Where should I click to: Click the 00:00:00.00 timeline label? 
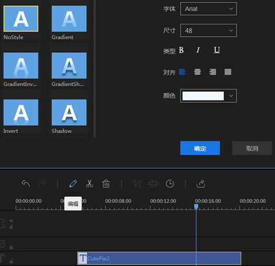click(29, 201)
